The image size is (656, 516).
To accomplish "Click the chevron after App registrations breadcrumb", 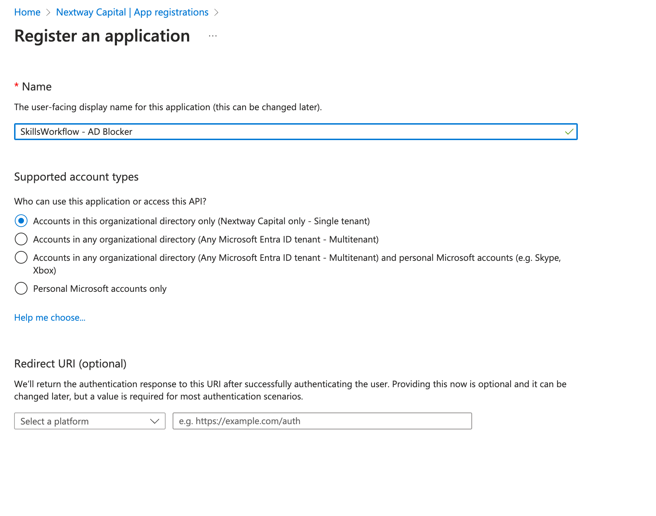I will 216,12.
